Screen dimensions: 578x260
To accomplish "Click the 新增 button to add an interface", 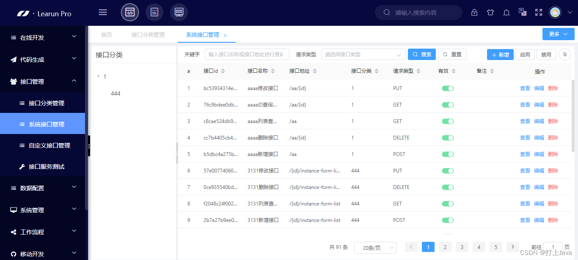I will coord(500,54).
